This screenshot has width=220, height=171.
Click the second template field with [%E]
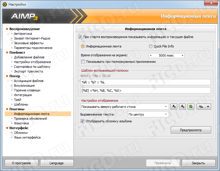tap(146, 91)
